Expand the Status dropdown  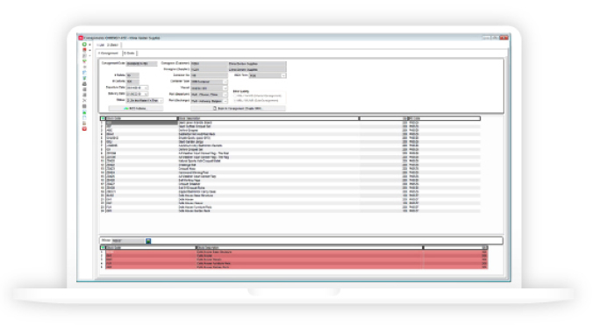[x=161, y=101]
